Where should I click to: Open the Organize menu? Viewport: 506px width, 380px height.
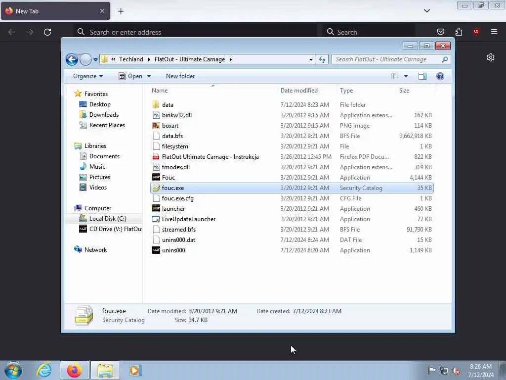(88, 76)
